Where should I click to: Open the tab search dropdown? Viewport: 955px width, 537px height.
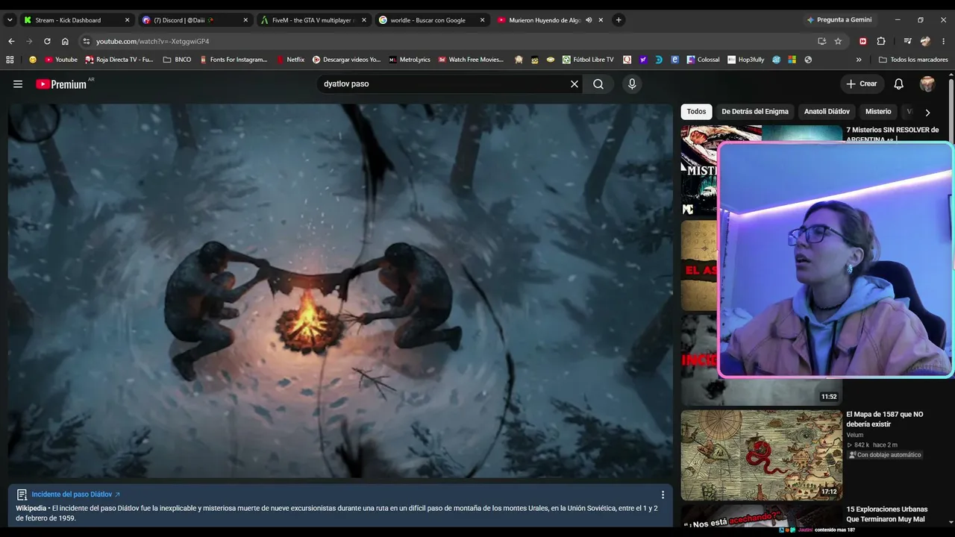tap(10, 20)
